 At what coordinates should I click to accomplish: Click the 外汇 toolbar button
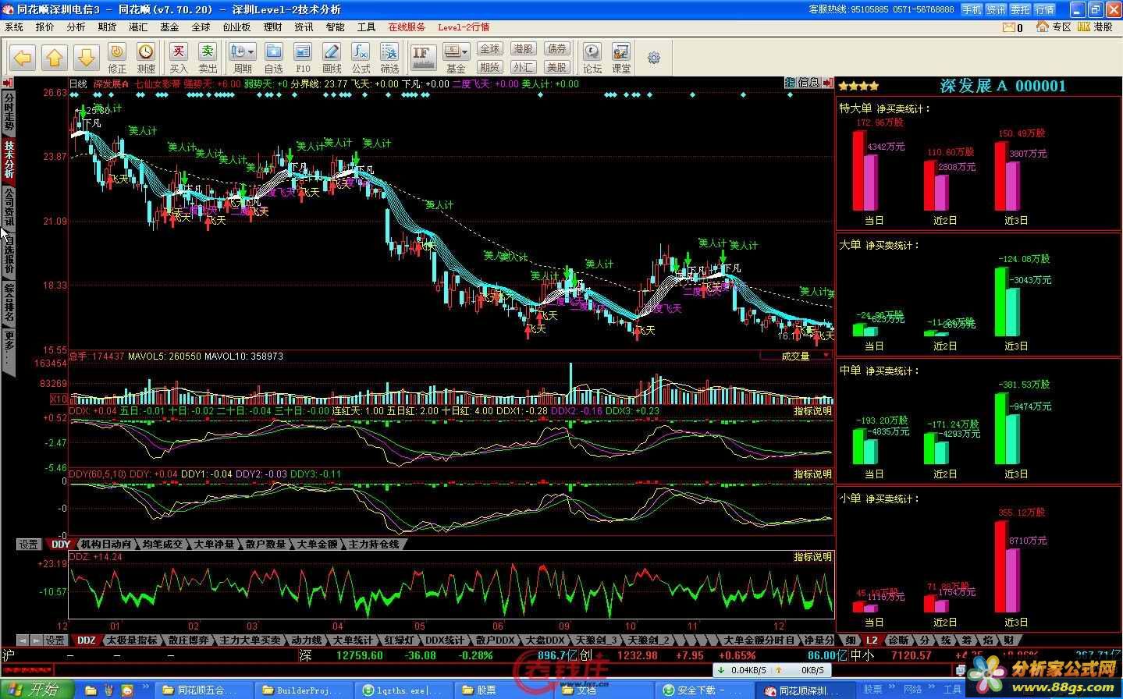[x=523, y=67]
